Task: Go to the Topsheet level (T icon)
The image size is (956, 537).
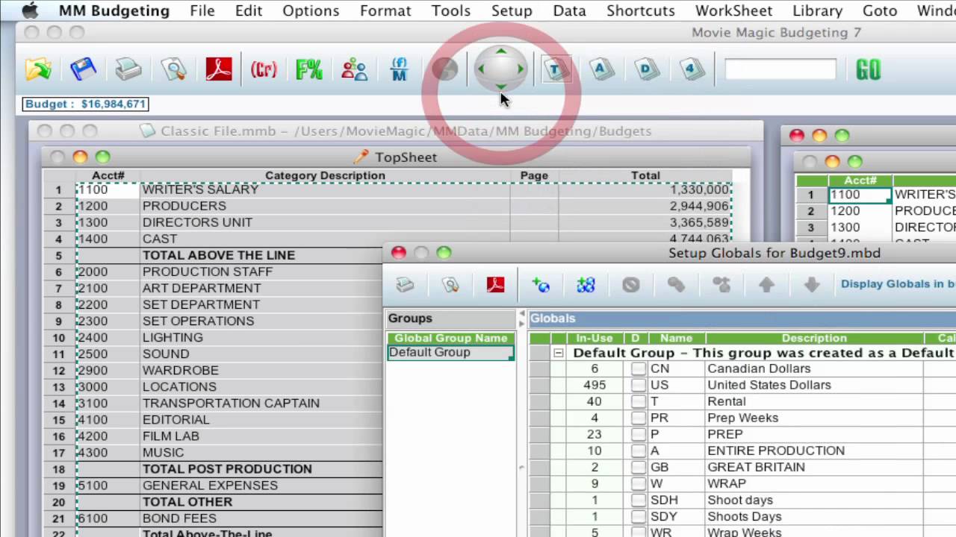Action: [556, 70]
